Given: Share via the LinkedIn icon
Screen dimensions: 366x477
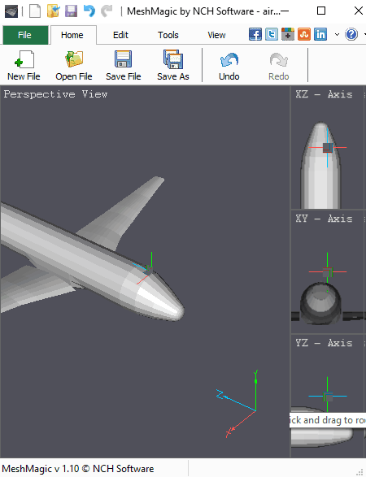Looking at the screenshot, I should (320, 34).
